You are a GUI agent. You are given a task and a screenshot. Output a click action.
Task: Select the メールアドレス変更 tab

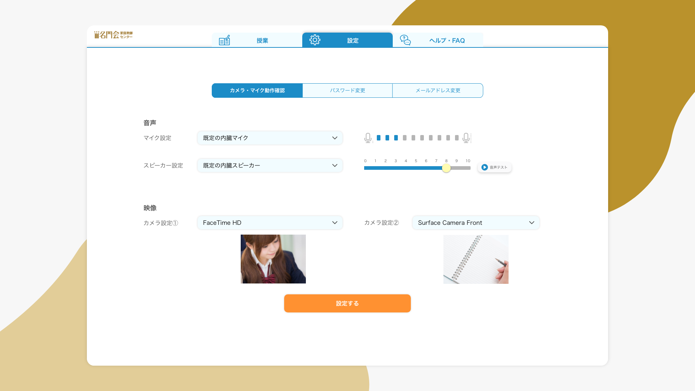[x=438, y=91]
